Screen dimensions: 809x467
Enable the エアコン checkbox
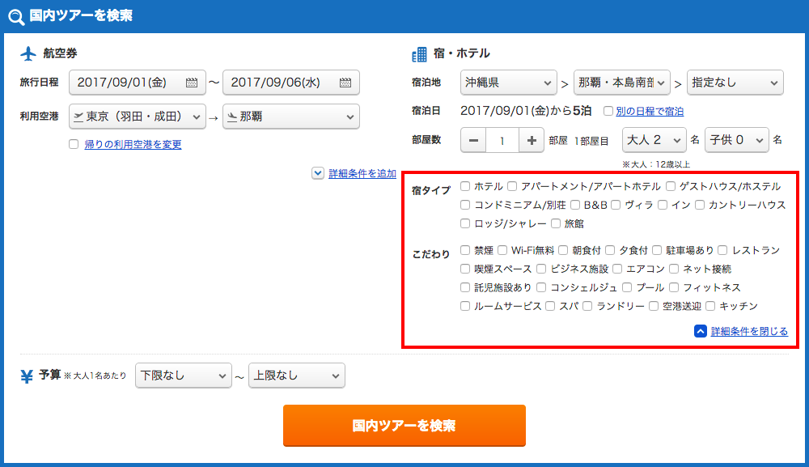[x=617, y=269]
